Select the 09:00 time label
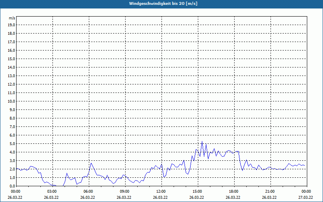This screenshot has height=202, width=323. tap(124, 191)
